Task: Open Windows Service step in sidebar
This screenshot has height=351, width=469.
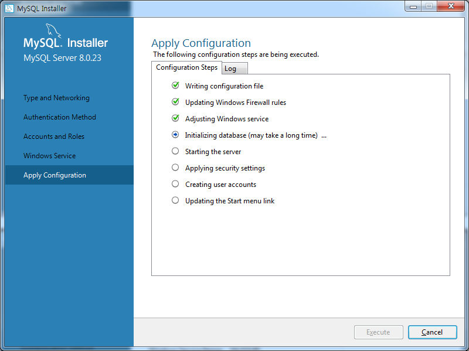Action: pyautogui.click(x=50, y=156)
